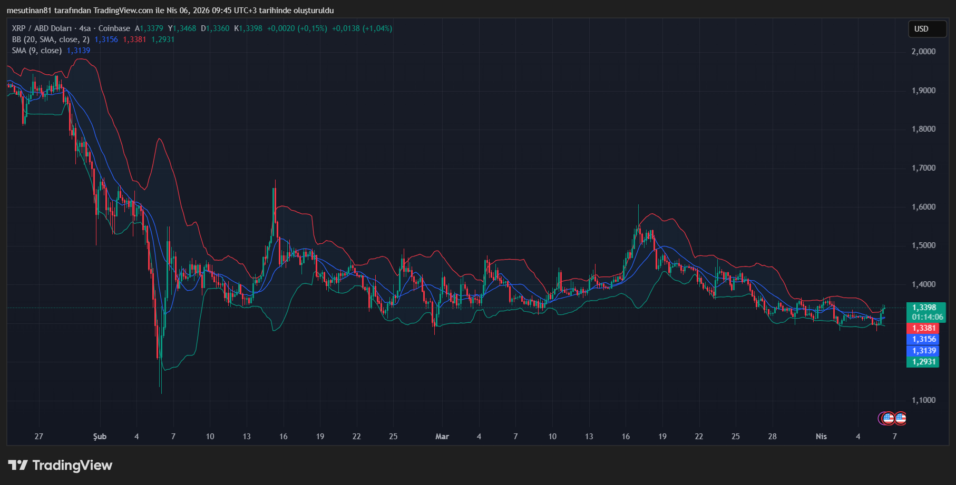The width and height of the screenshot is (956, 485).
Task: Open the USD currency selector
Action: (x=926, y=29)
